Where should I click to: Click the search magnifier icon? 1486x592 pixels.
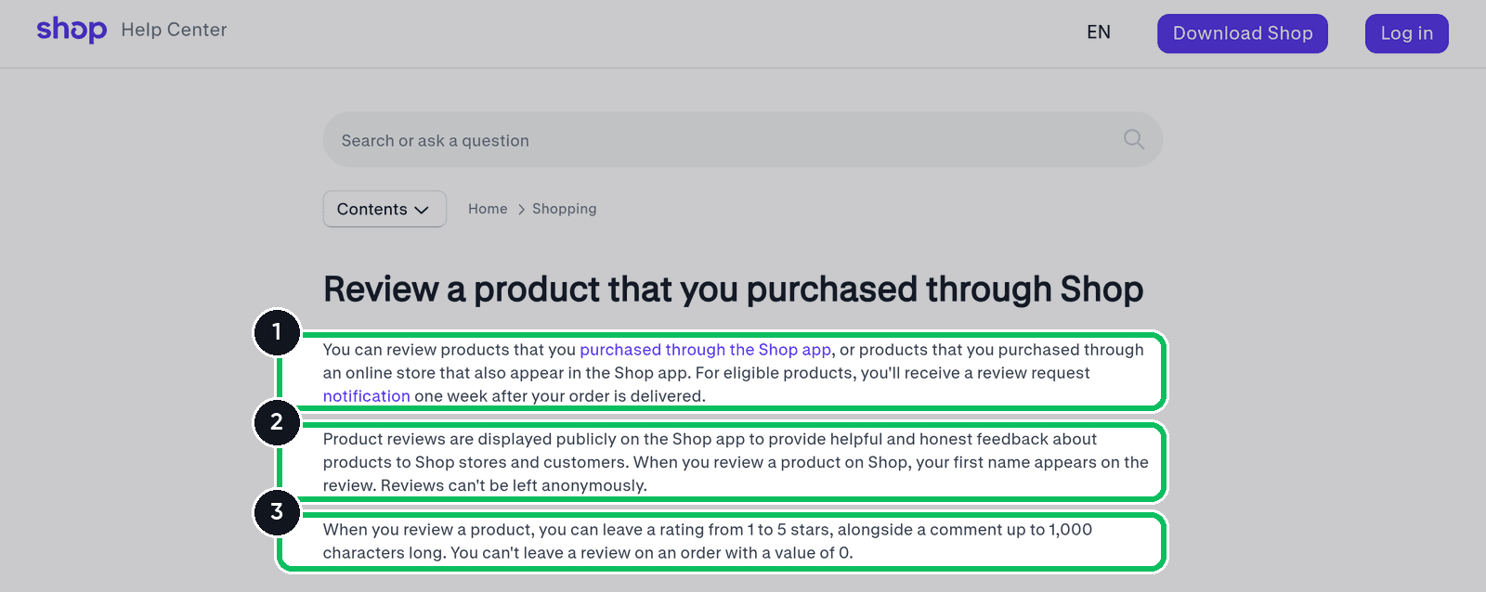click(x=1134, y=139)
